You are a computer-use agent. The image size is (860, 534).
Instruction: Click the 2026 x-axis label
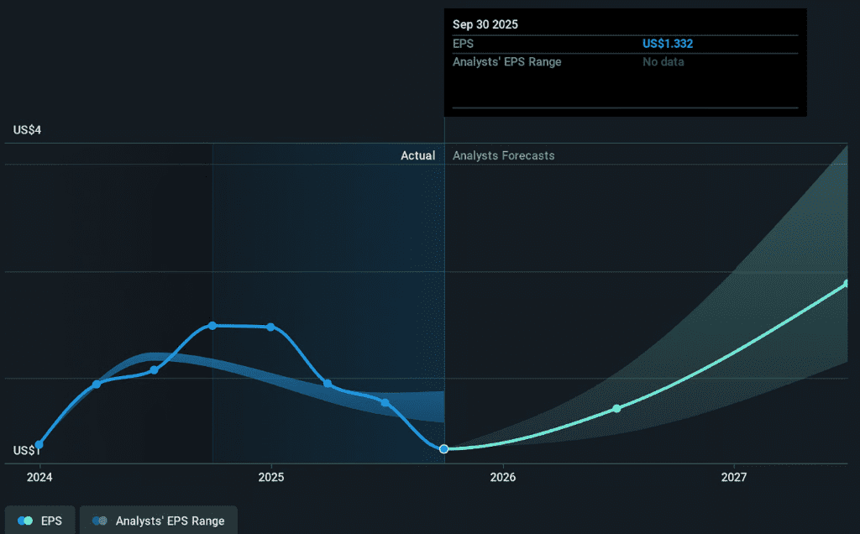(502, 477)
